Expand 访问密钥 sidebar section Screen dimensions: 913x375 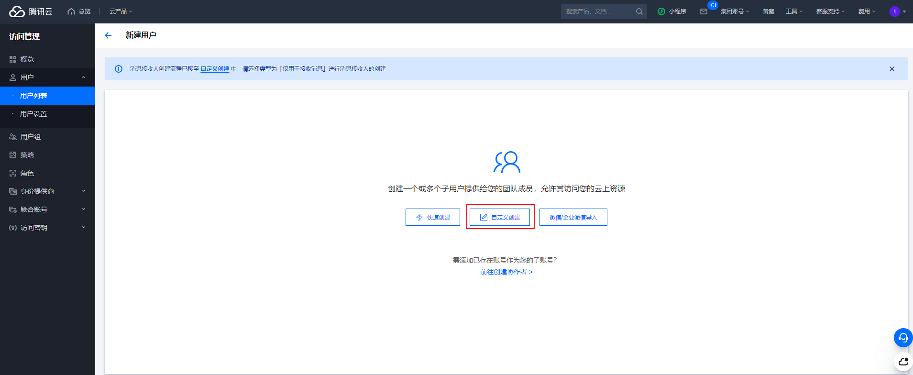click(47, 228)
